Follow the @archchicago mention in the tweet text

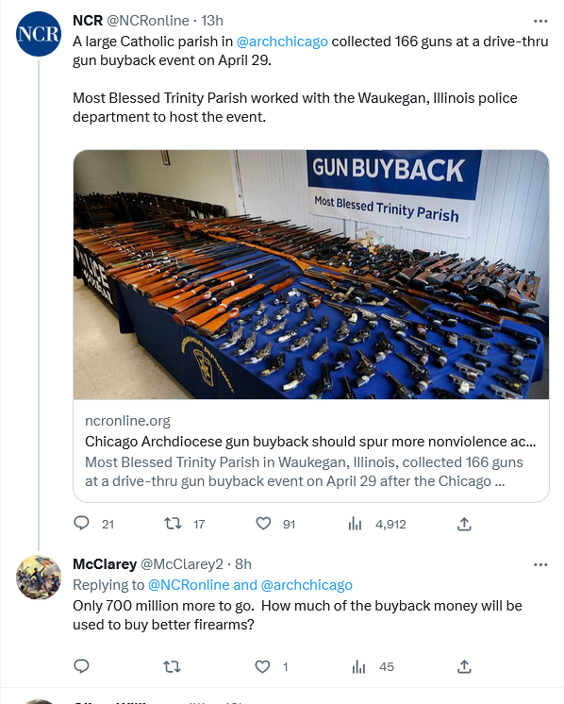pyautogui.click(x=282, y=42)
